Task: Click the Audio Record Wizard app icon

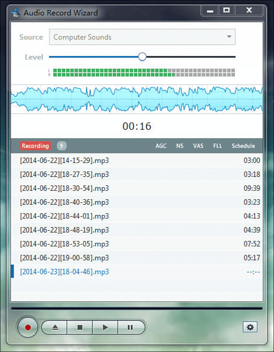Action: (16, 13)
